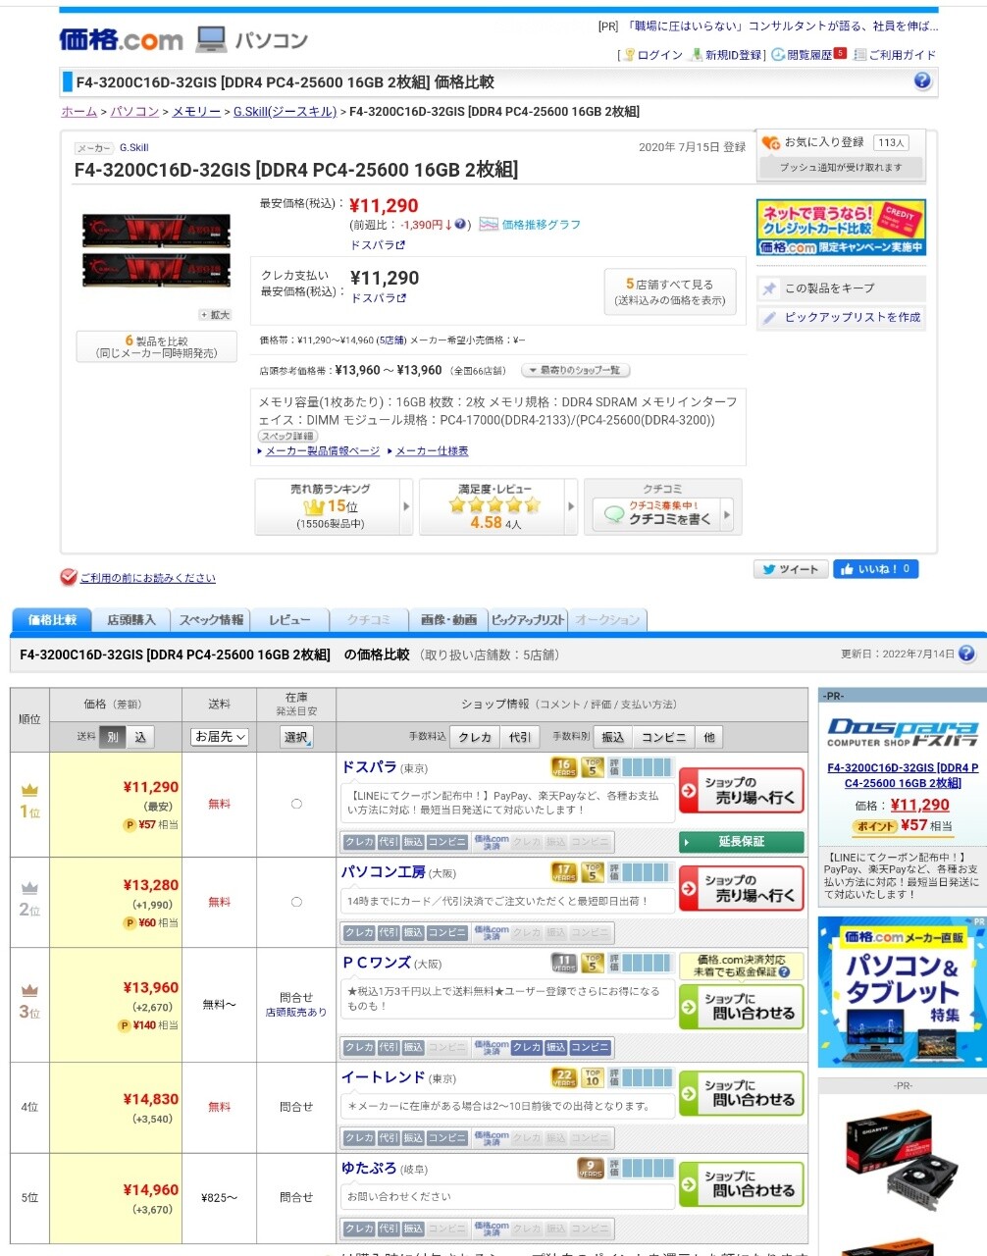Click the pencil icon for ピックアップリストを作成
Viewport: 987px width, 1256px height.
[770, 318]
